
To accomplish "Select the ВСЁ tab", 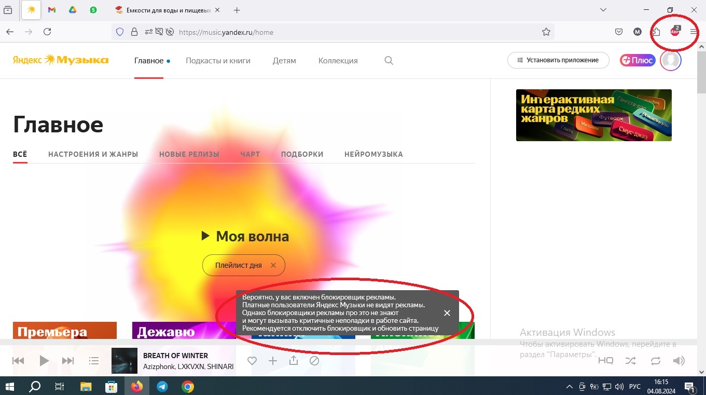I will click(x=20, y=154).
